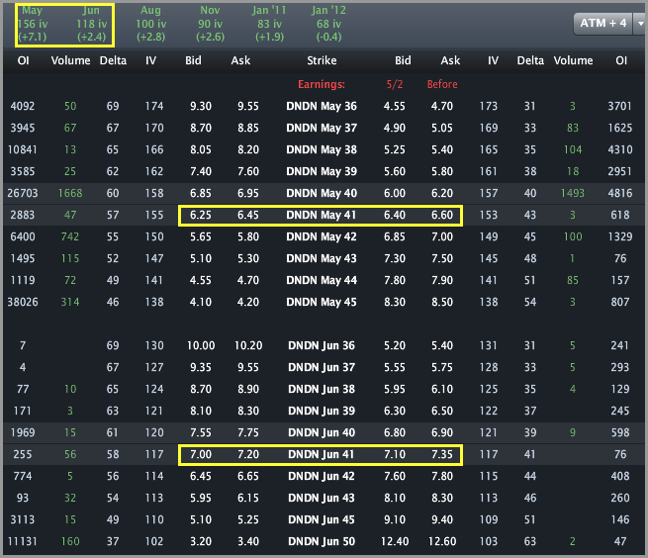Select the DNDN May 40 strike
The height and width of the screenshot is (558, 648).
[322, 194]
